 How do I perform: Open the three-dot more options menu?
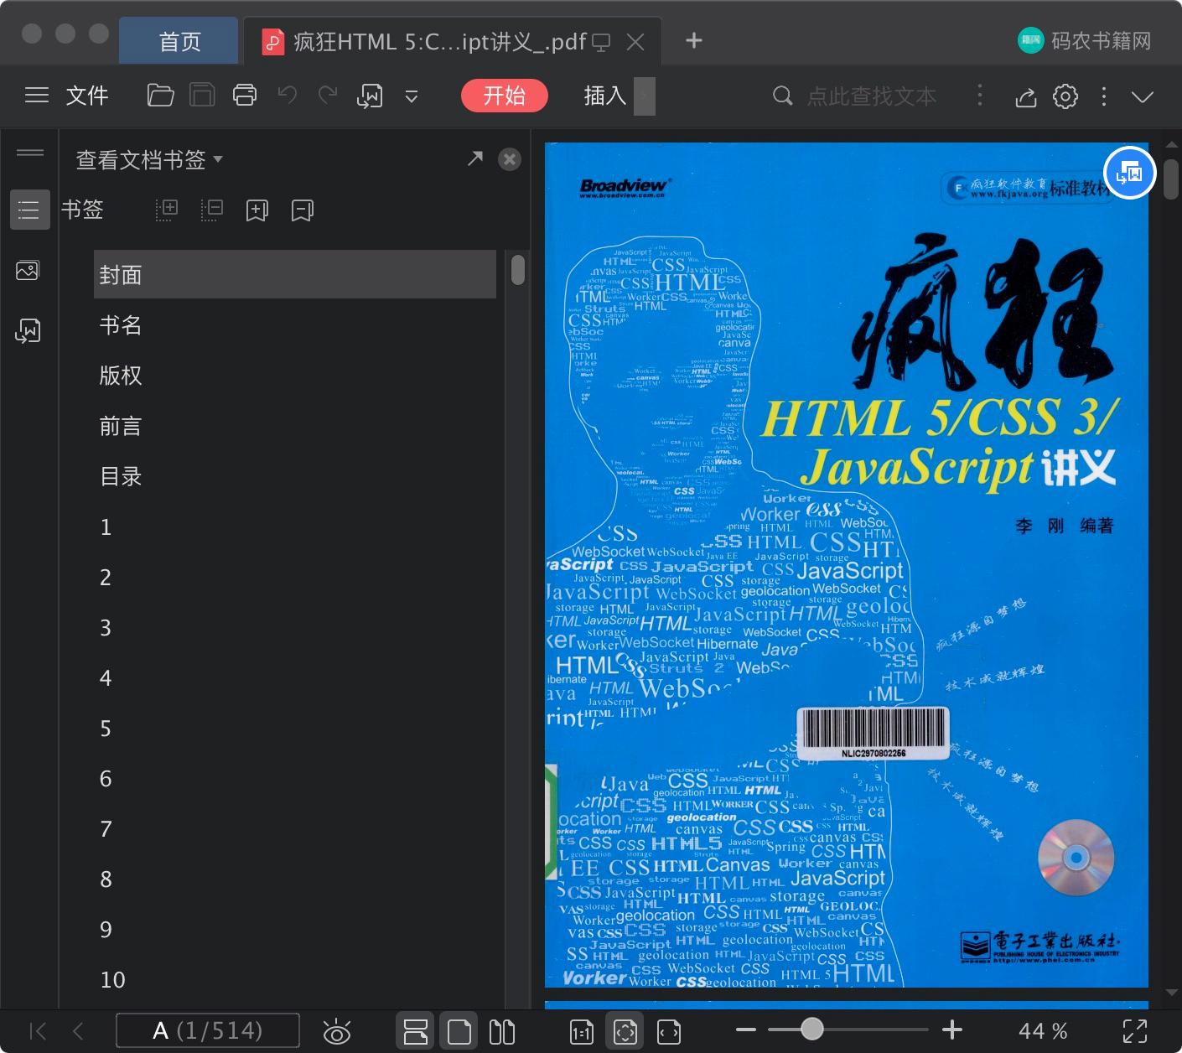tap(1104, 96)
